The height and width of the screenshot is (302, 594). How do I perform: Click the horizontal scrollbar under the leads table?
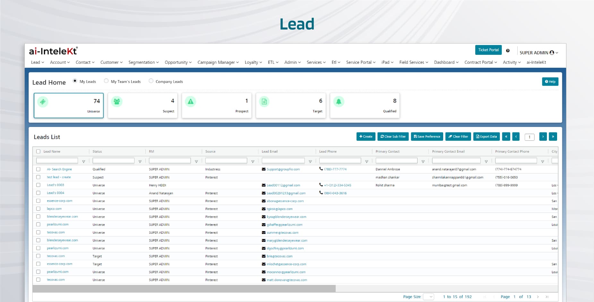[x=184, y=289]
